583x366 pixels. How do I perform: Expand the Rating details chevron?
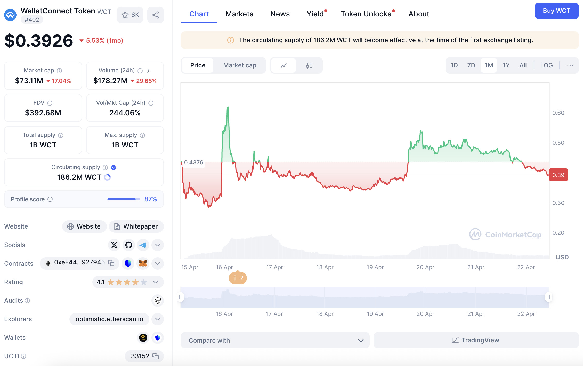(156, 282)
